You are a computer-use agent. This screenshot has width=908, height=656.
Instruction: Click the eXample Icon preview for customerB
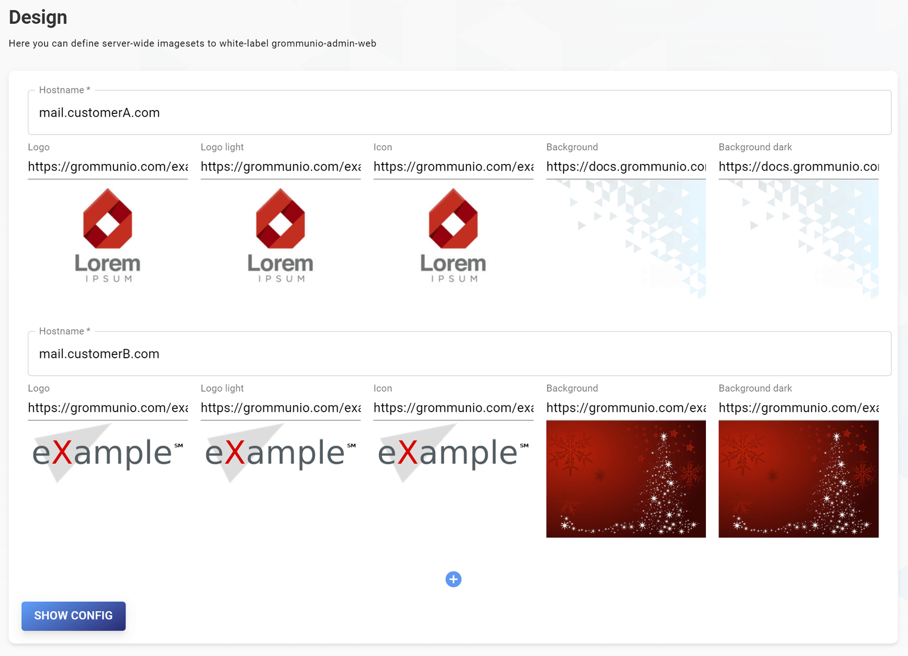coord(453,452)
